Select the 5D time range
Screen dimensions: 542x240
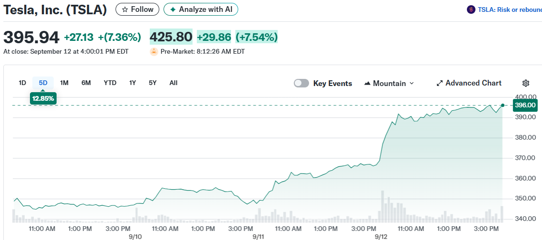pyautogui.click(x=43, y=83)
